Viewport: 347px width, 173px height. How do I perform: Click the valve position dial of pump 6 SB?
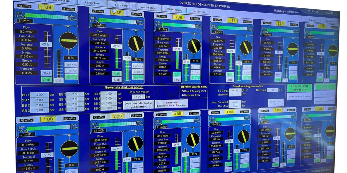tap(333, 50)
